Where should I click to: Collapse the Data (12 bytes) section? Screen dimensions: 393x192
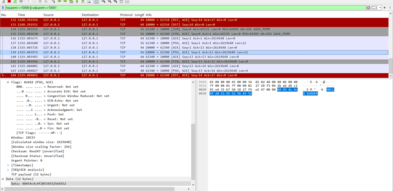click(x=3, y=179)
